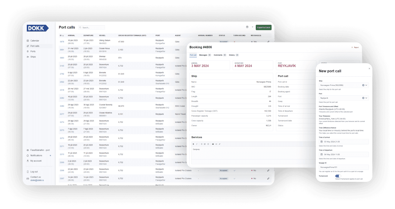Screen dimensions: 395x209
Task: Click the Bold icon in Services editor
Action: [x=193, y=144]
